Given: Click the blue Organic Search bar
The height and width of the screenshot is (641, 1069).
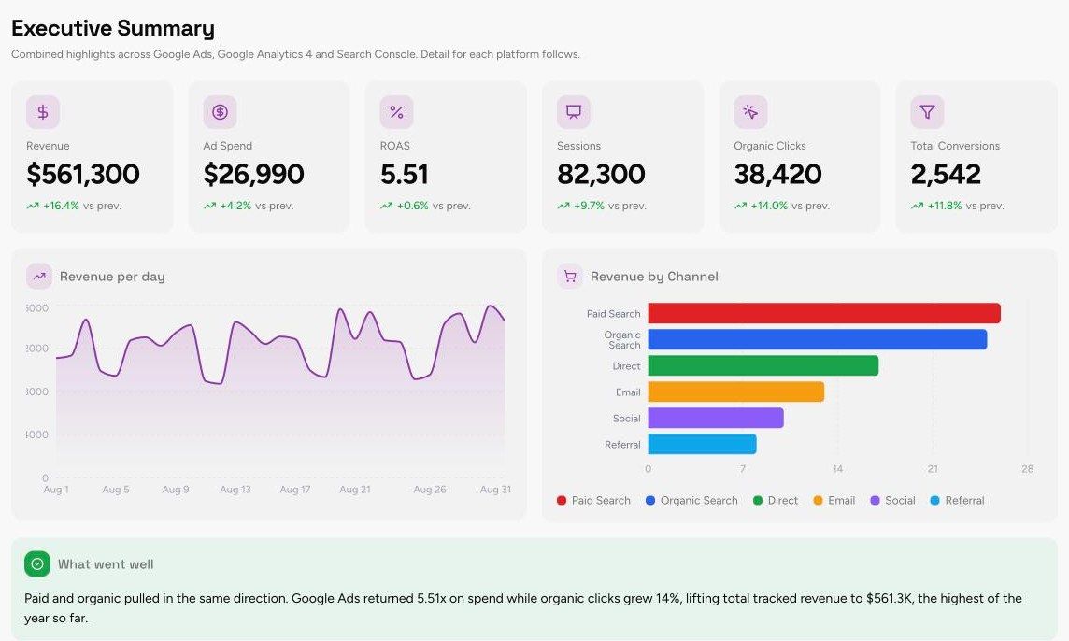Looking at the screenshot, I should [x=817, y=339].
